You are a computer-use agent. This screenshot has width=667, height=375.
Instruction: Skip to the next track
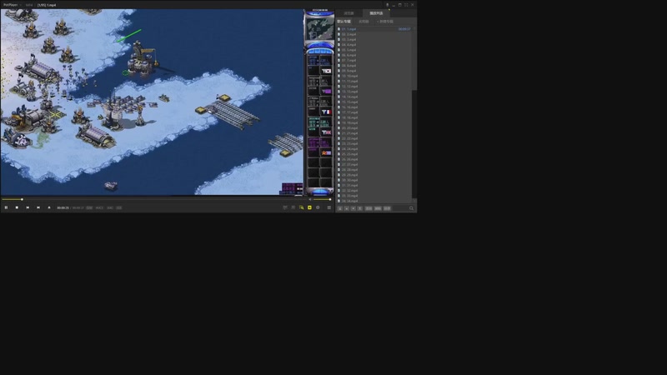38,207
